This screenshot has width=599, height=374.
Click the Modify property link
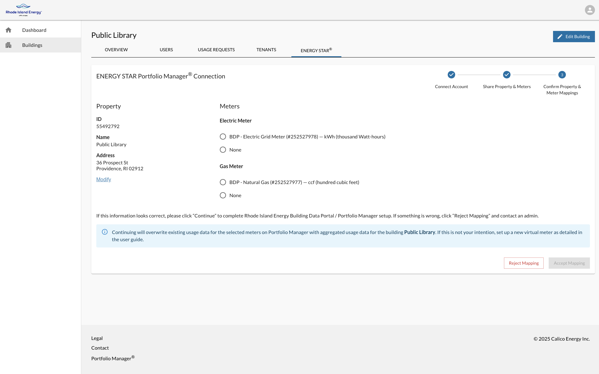103,179
